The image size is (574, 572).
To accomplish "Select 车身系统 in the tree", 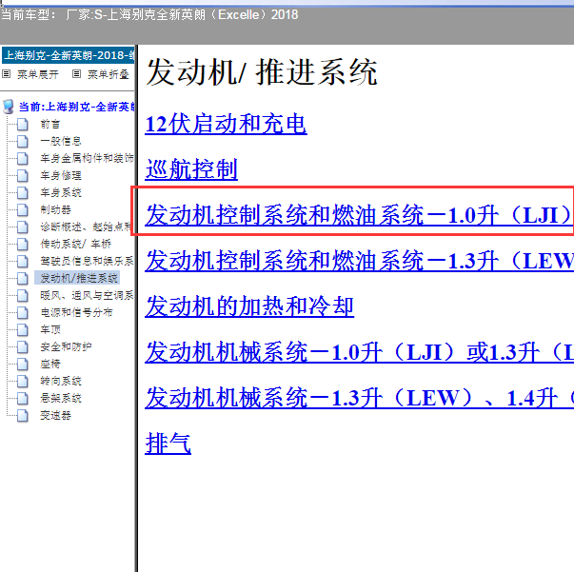I will point(61,192).
